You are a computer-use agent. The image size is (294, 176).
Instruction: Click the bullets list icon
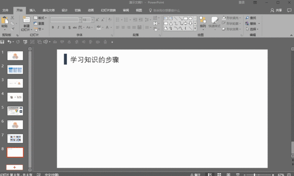click(x=118, y=20)
